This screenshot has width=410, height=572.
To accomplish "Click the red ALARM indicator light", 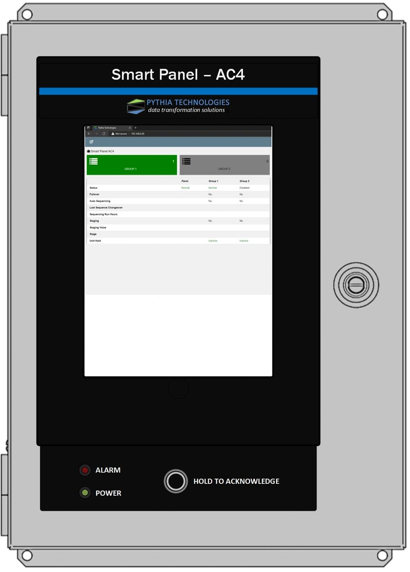I will pos(85,470).
